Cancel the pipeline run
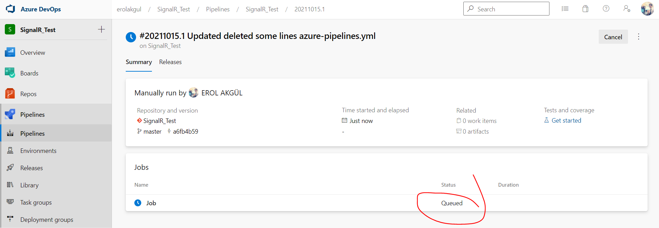Viewport: 659px width, 228px height. pos(613,37)
